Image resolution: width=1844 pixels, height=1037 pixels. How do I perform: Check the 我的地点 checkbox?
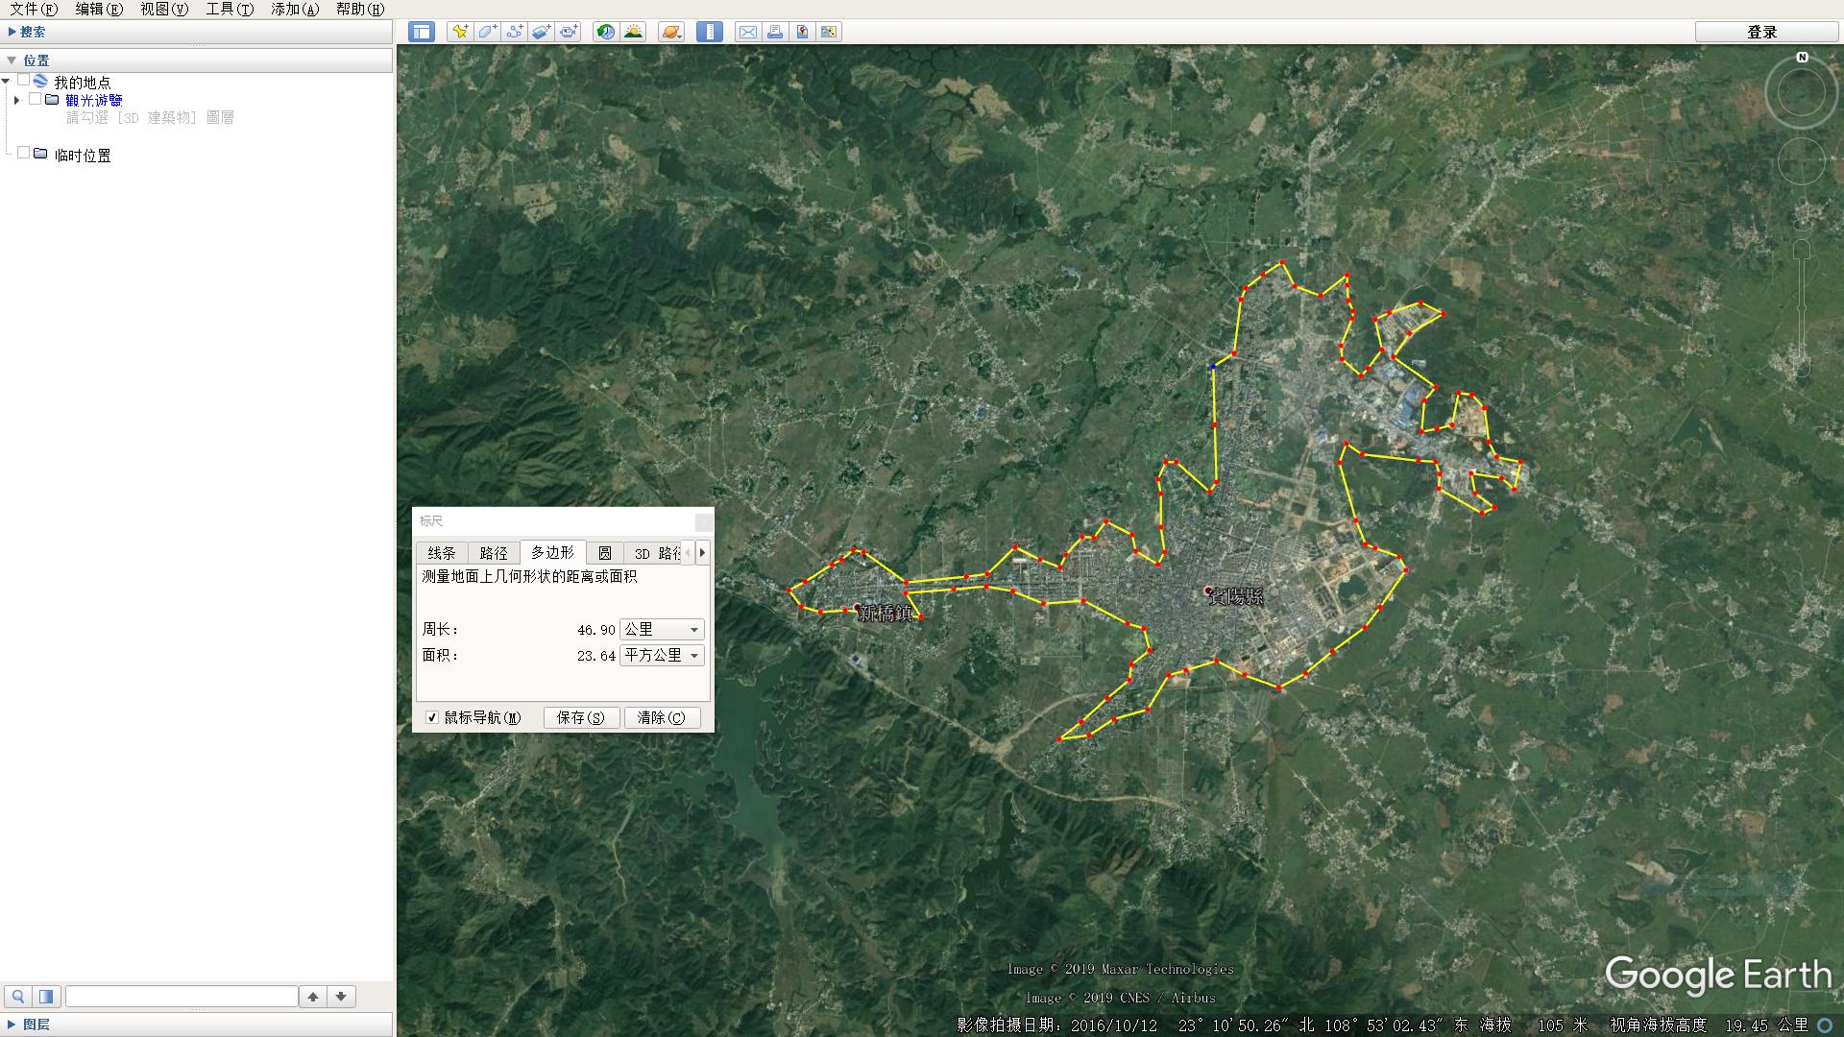pos(24,82)
